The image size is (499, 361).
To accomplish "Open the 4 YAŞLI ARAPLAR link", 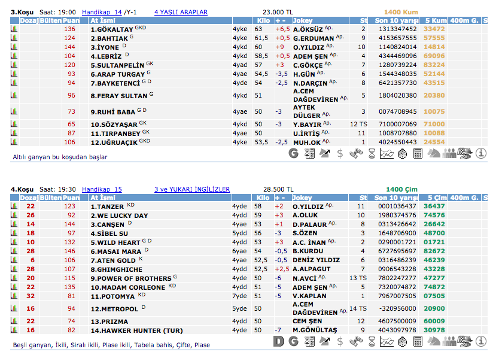I will (x=181, y=12).
